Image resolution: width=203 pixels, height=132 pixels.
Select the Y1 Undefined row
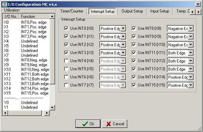(x=26, y=107)
